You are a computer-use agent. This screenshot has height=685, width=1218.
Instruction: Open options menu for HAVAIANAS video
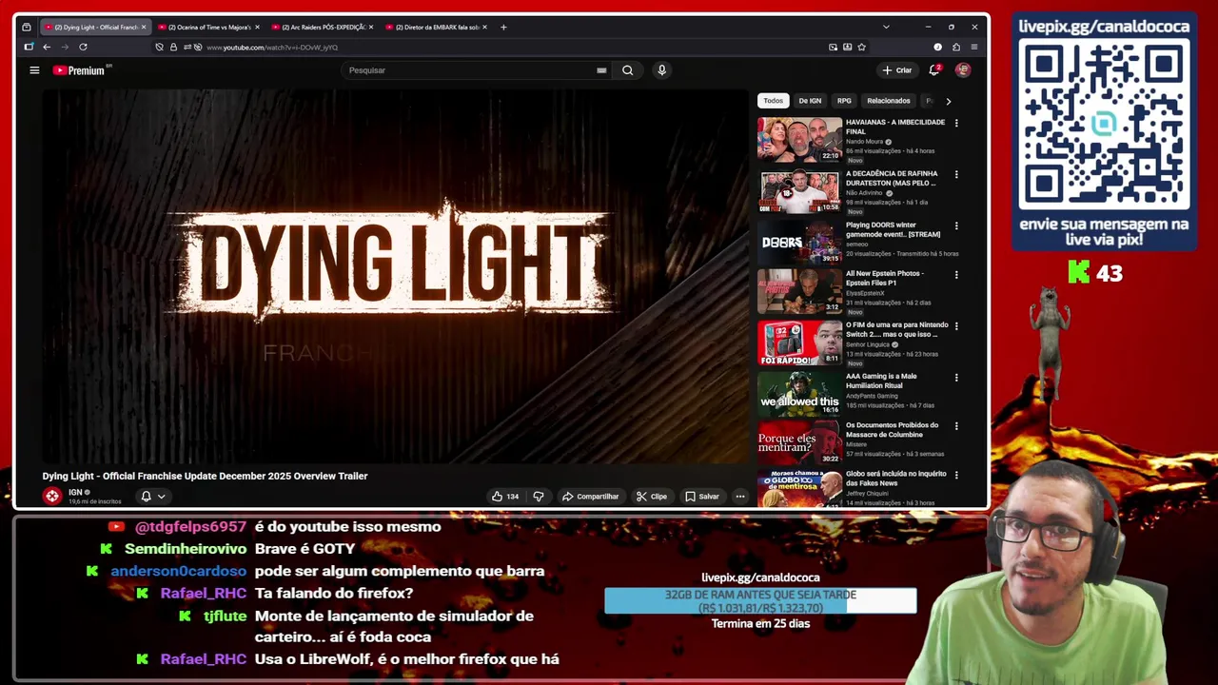pyautogui.click(x=956, y=123)
